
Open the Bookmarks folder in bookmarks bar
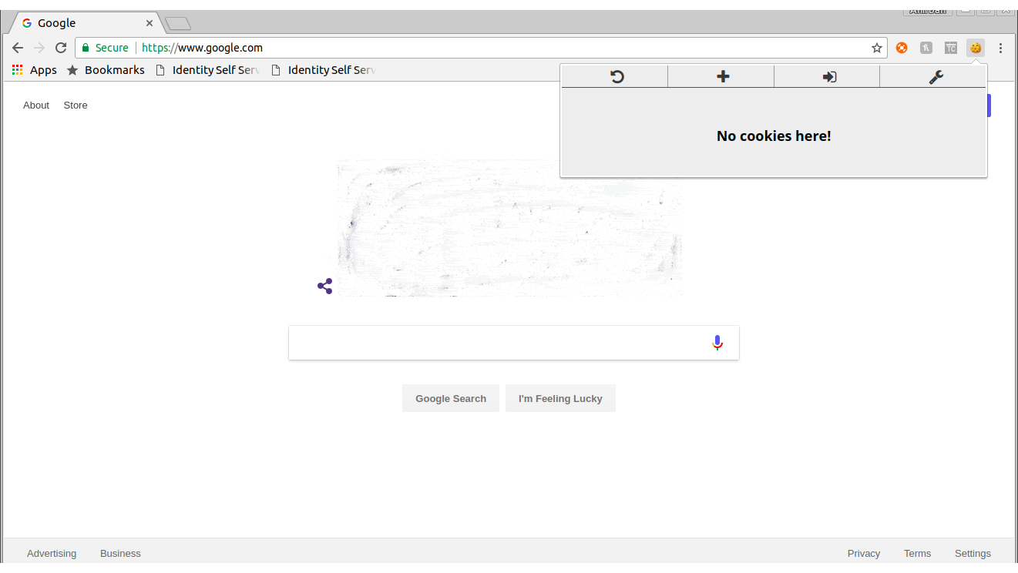pyautogui.click(x=106, y=70)
